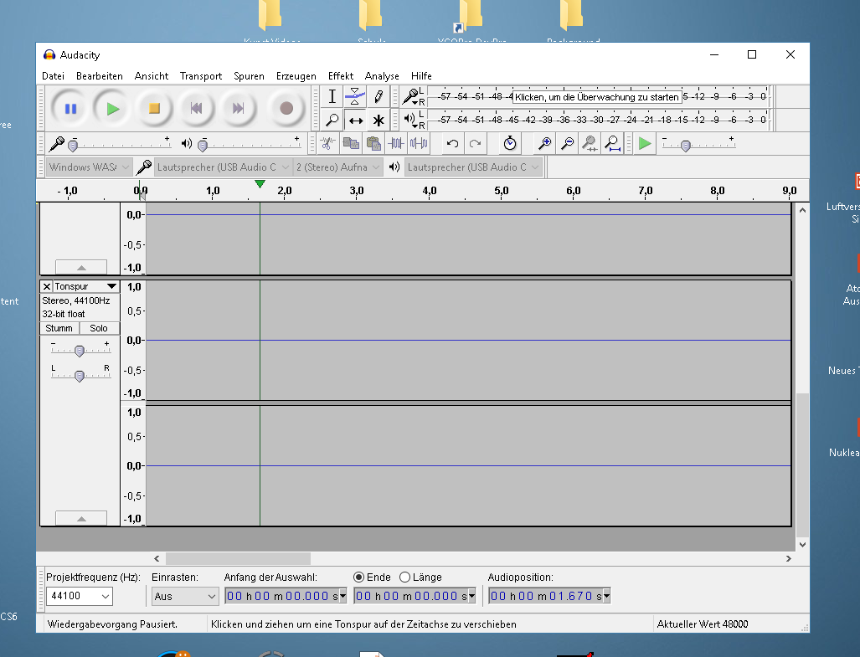860x657 pixels.
Task: Open the Hilfe menu
Action: [421, 76]
